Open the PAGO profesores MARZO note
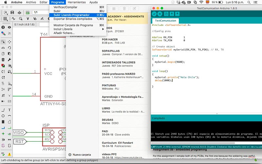Screen dimensions: 262x164 [123, 75]
